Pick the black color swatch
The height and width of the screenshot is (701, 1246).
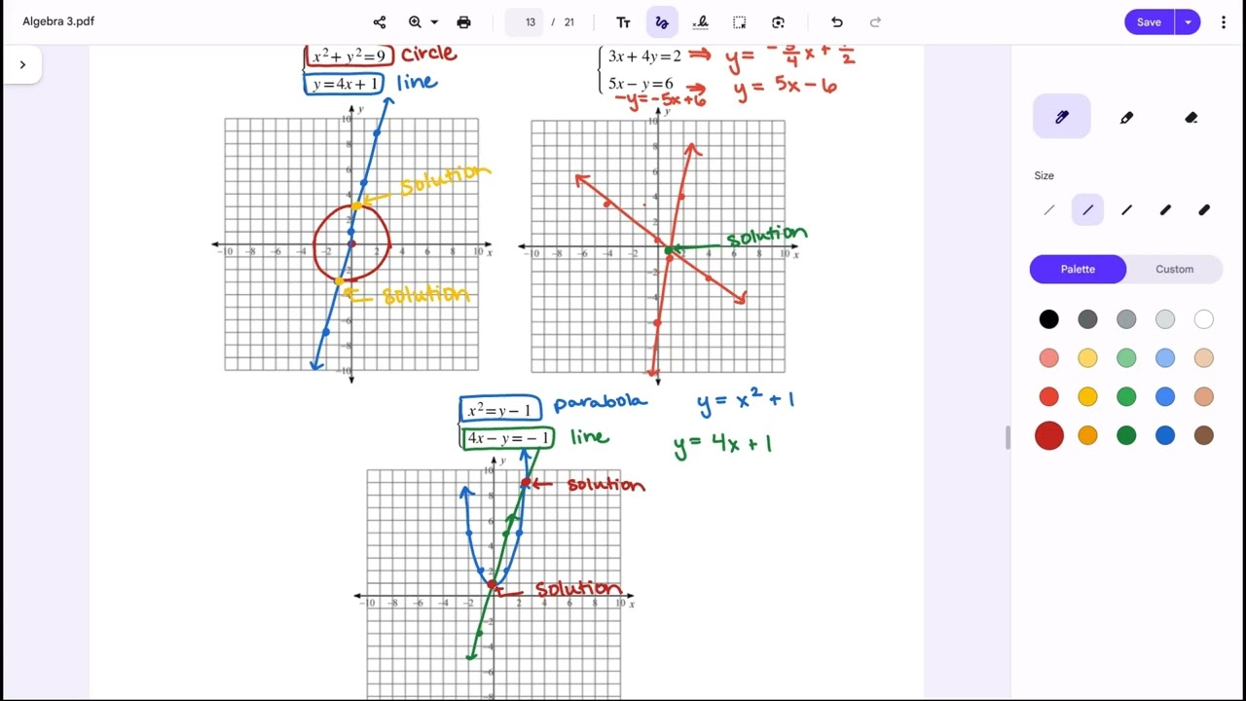(x=1048, y=319)
